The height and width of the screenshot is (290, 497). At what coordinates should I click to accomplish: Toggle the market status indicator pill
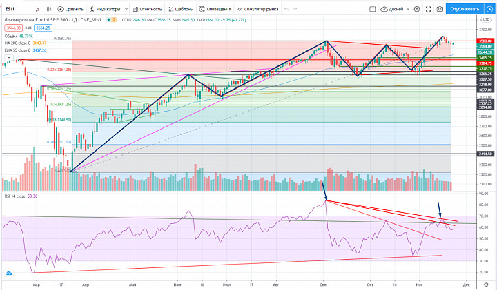111,19
